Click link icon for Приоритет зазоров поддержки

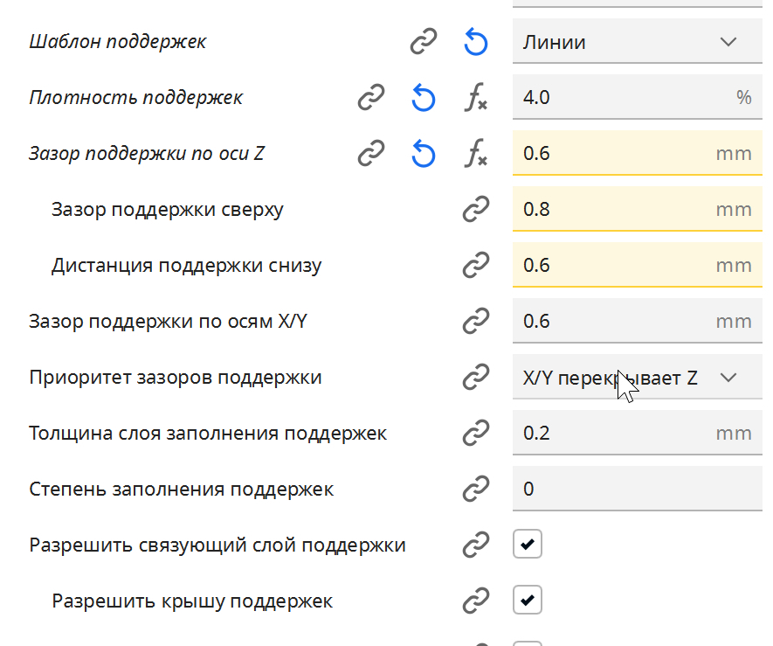(475, 378)
